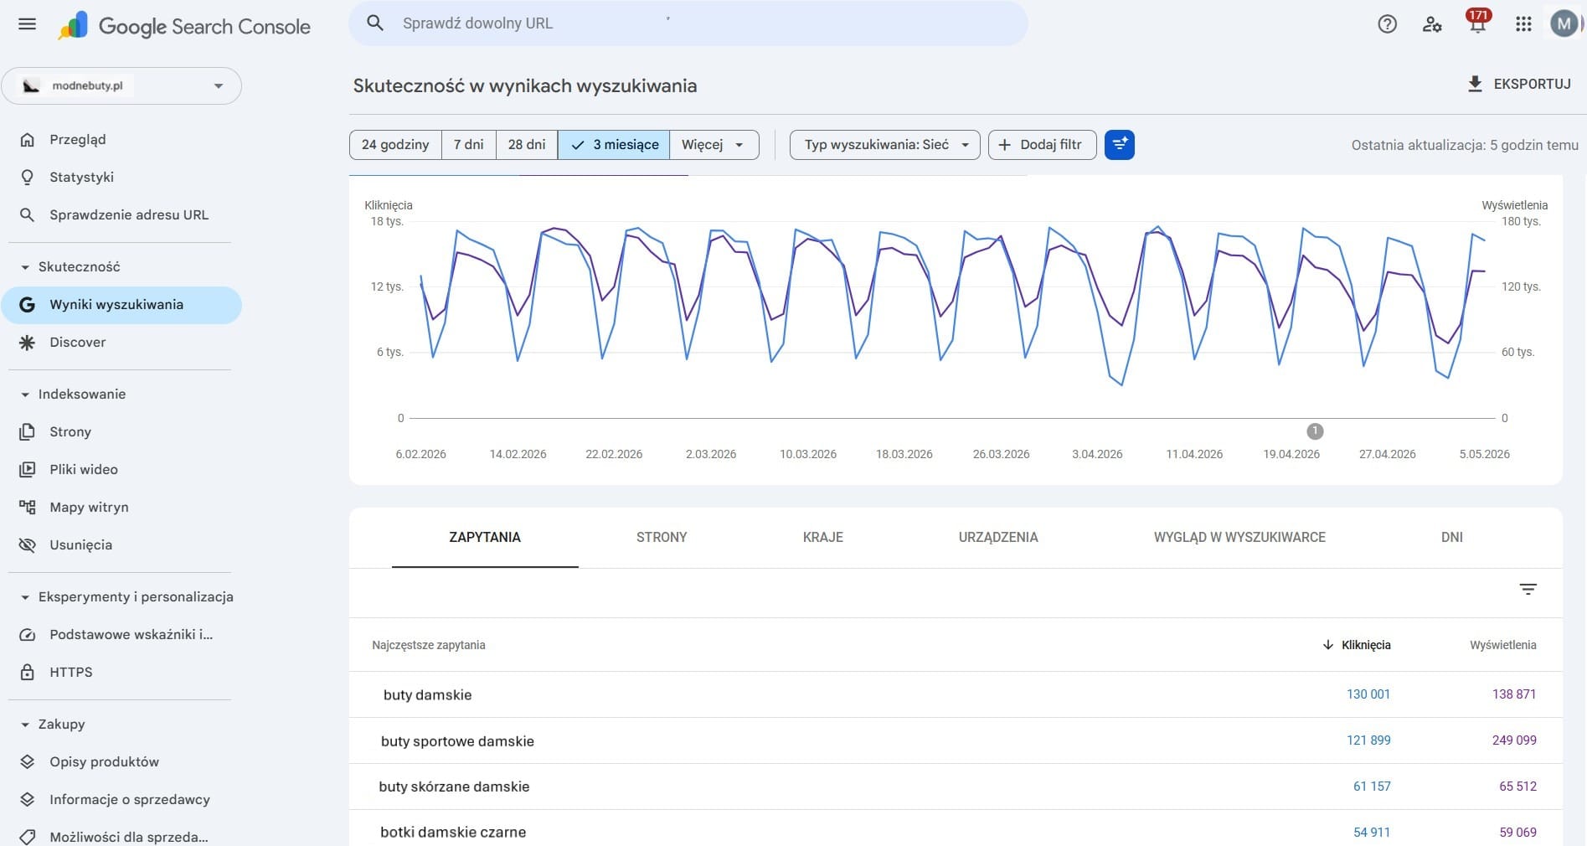Viewport: 1587px width, 846px height.
Task: Open the Google apps grid
Action: point(1523,24)
